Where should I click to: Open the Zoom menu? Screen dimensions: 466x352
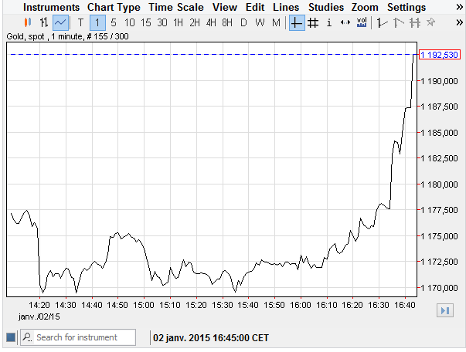365,7
